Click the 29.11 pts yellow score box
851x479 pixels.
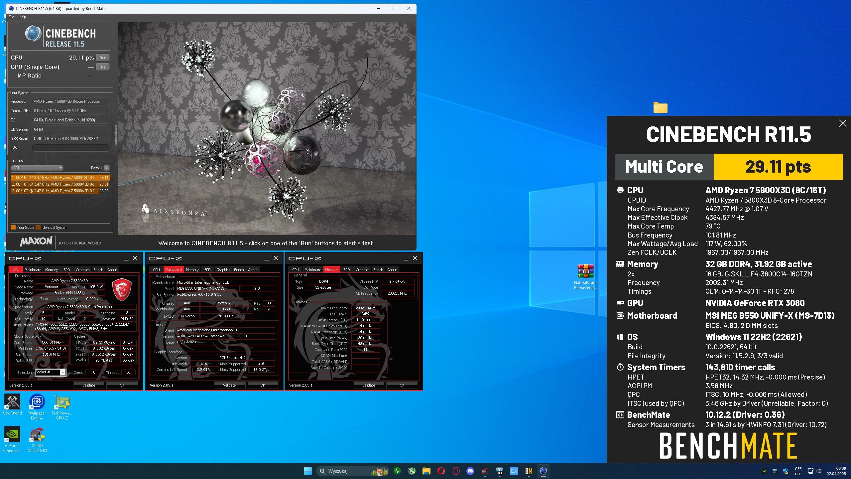click(x=778, y=167)
